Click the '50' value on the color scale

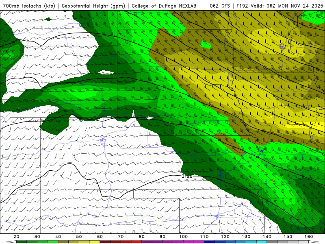[x=79, y=237]
